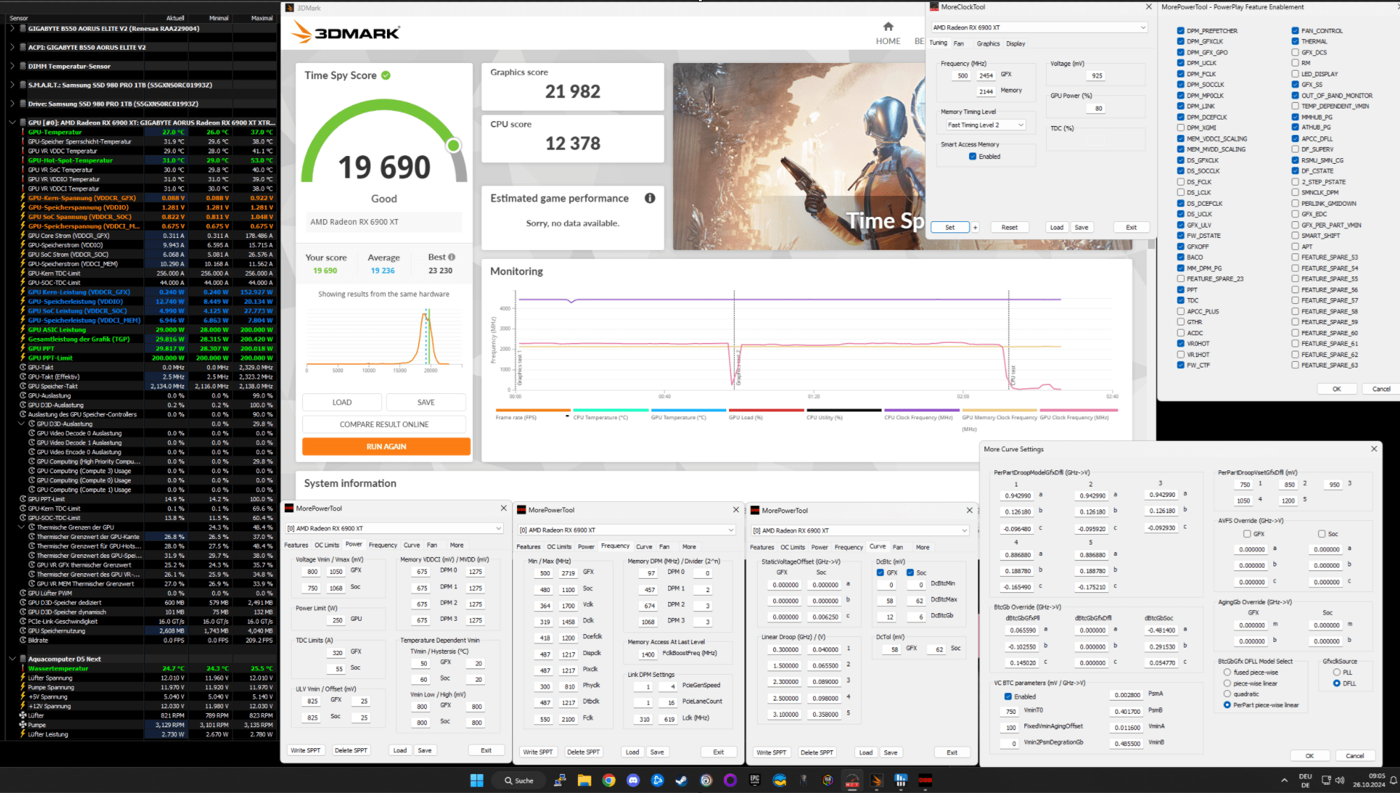
Task: Open Epic Games Launcher from the taskbar
Action: (x=755, y=780)
